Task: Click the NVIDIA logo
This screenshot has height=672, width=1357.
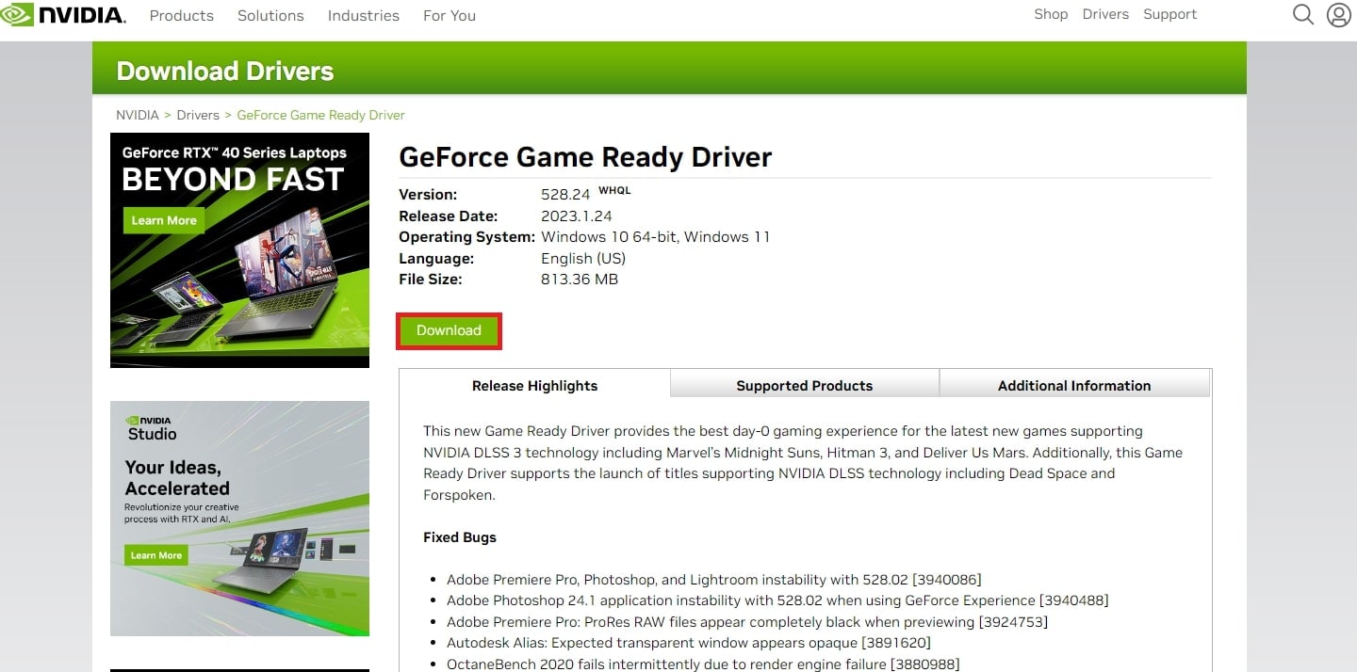Action: point(62,14)
